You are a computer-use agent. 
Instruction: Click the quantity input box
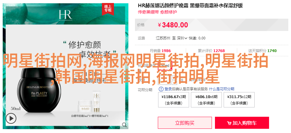(164, 80)
